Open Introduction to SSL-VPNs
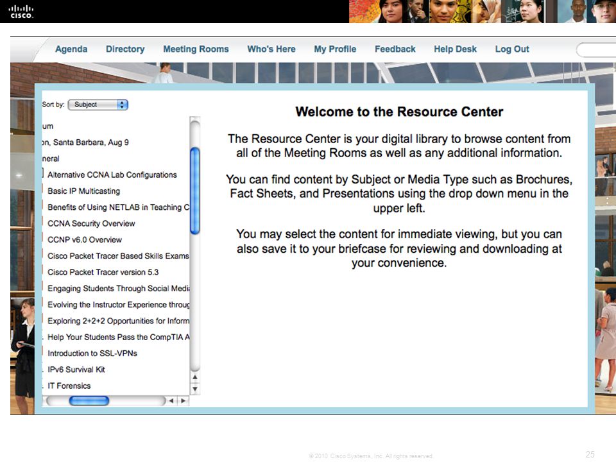 click(92, 353)
